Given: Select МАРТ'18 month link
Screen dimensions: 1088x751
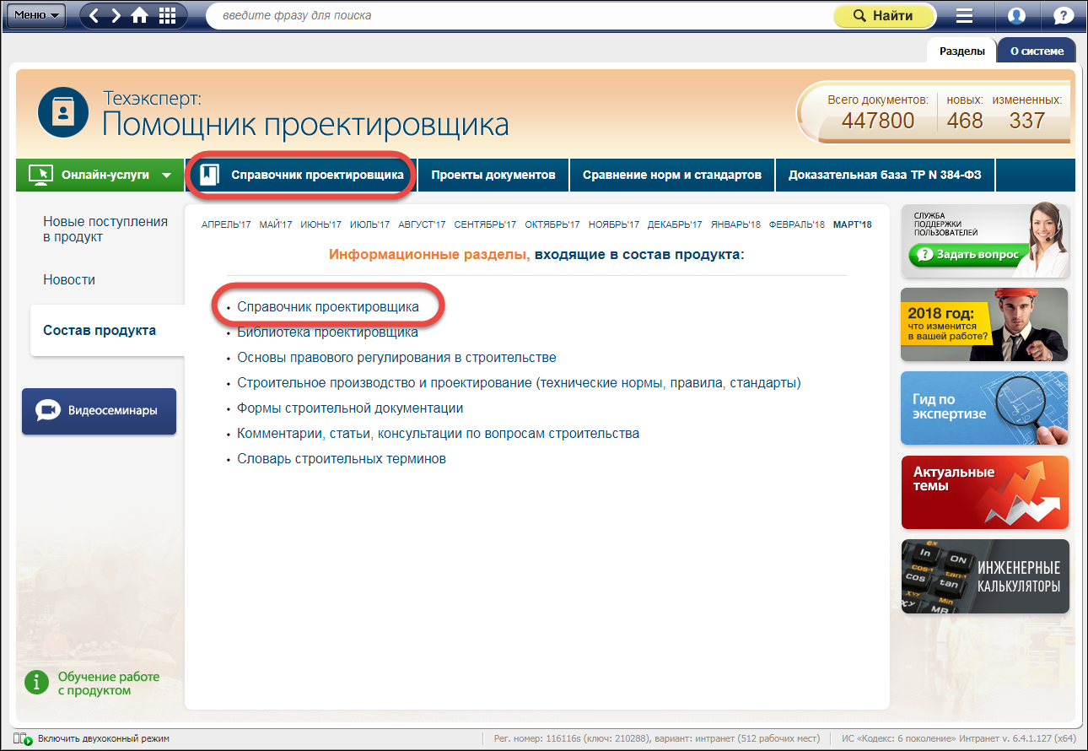Looking at the screenshot, I should [x=852, y=224].
